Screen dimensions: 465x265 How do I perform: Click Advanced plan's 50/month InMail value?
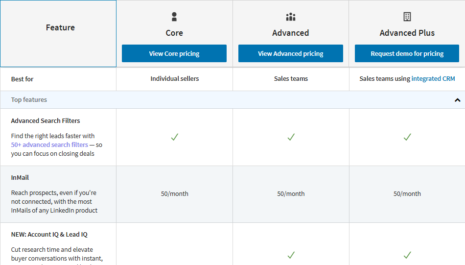click(291, 194)
